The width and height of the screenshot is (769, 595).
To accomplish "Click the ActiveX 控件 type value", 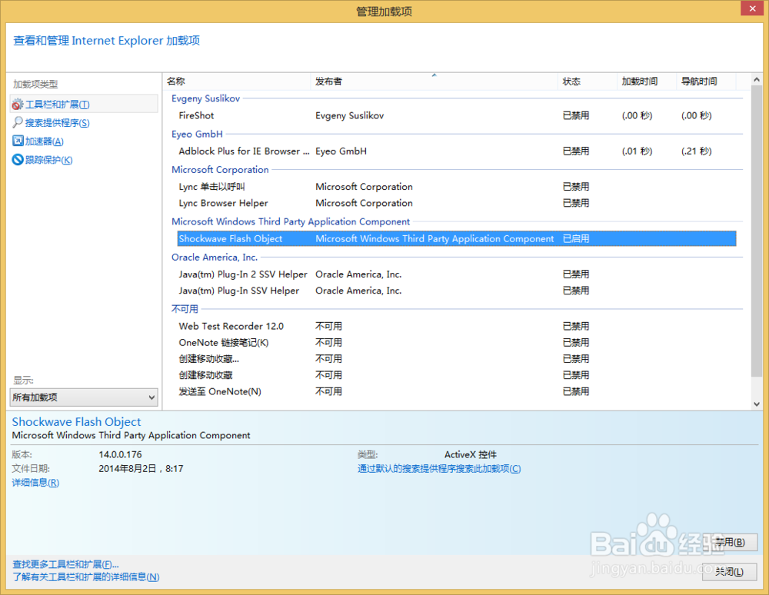I will pos(471,455).
